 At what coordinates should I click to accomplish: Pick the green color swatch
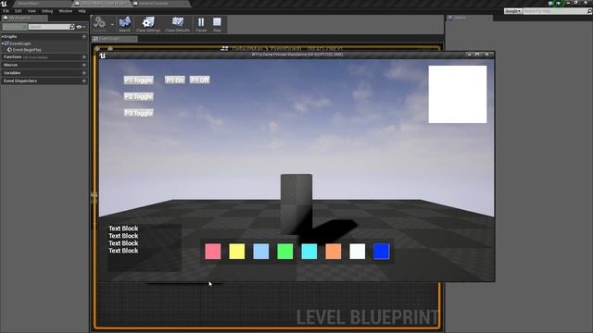[285, 252]
